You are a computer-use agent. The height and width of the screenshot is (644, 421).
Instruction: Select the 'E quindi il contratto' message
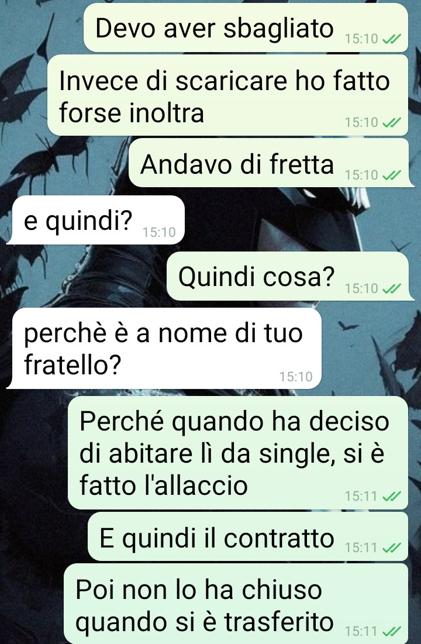248,537
